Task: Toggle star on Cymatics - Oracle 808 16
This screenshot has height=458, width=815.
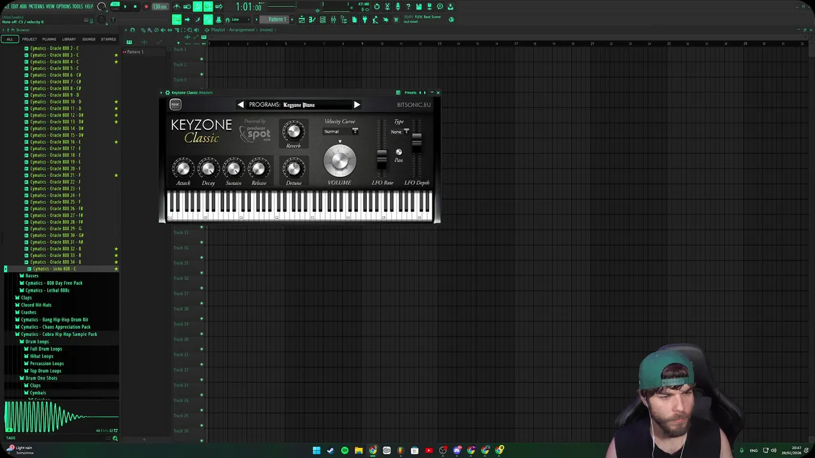Action: 116,142
